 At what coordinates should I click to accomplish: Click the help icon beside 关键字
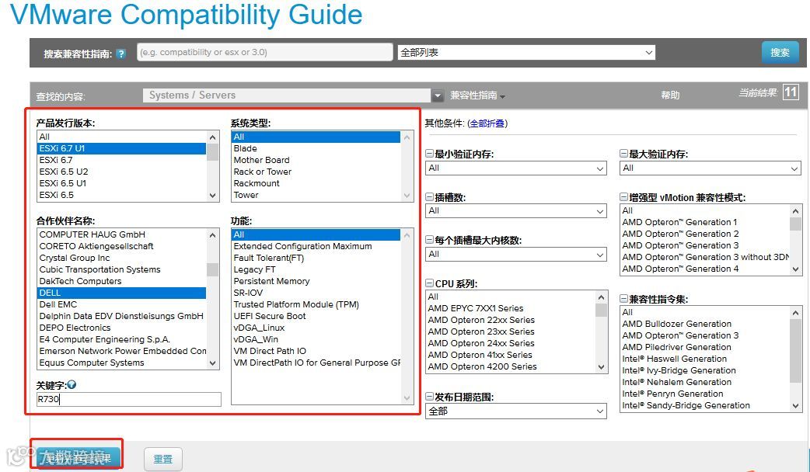(72, 385)
